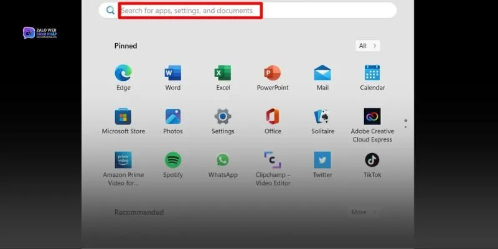Launch Word from pinned apps
The width and height of the screenshot is (498, 249).
pyautogui.click(x=173, y=73)
